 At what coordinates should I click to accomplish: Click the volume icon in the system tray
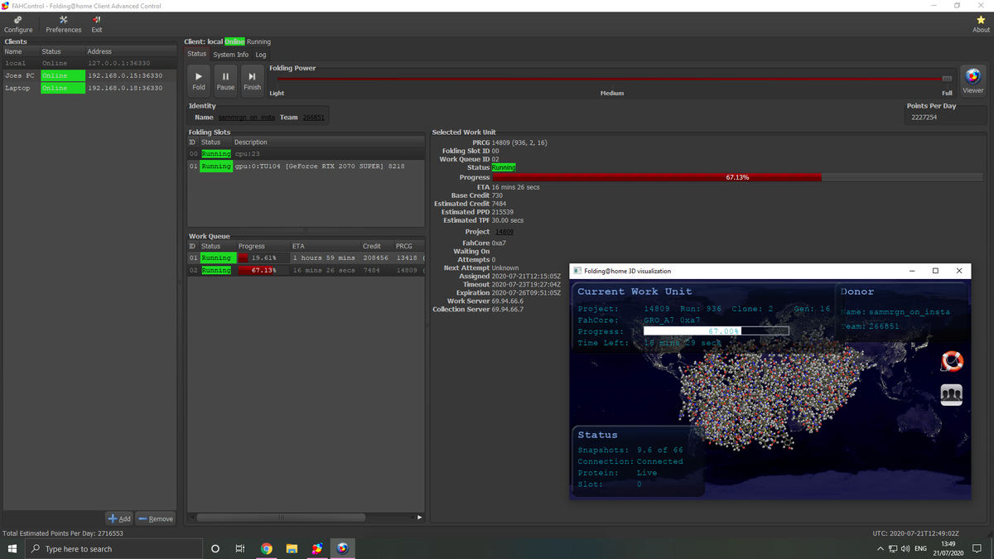(906, 549)
